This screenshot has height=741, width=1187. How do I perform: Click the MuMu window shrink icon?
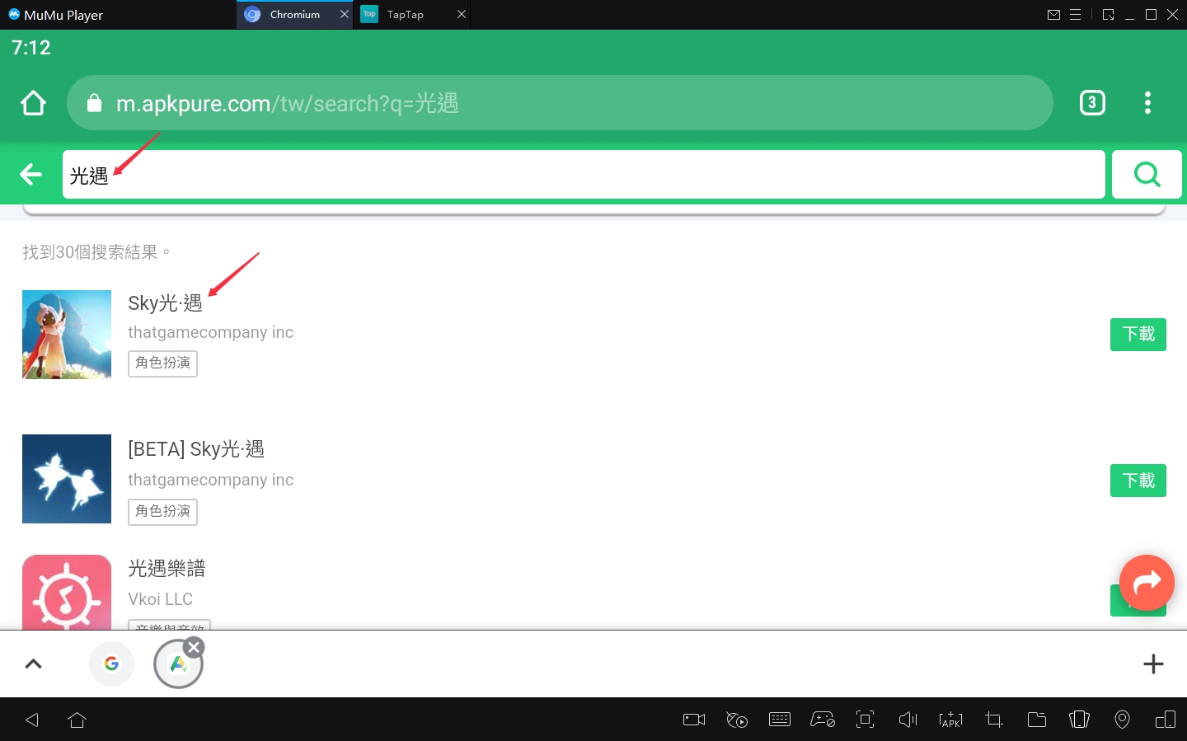1108,15
